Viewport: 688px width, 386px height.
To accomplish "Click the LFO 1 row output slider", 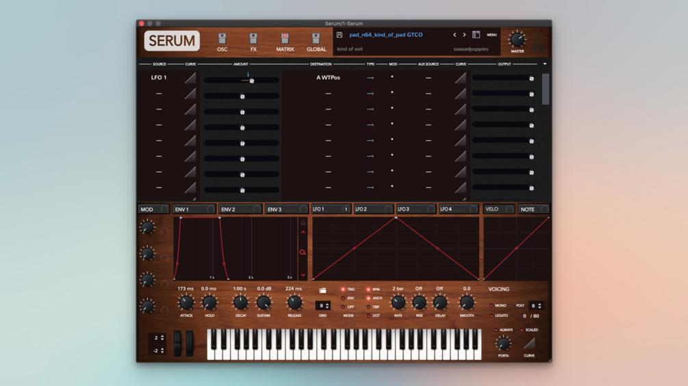I will coord(504,78).
